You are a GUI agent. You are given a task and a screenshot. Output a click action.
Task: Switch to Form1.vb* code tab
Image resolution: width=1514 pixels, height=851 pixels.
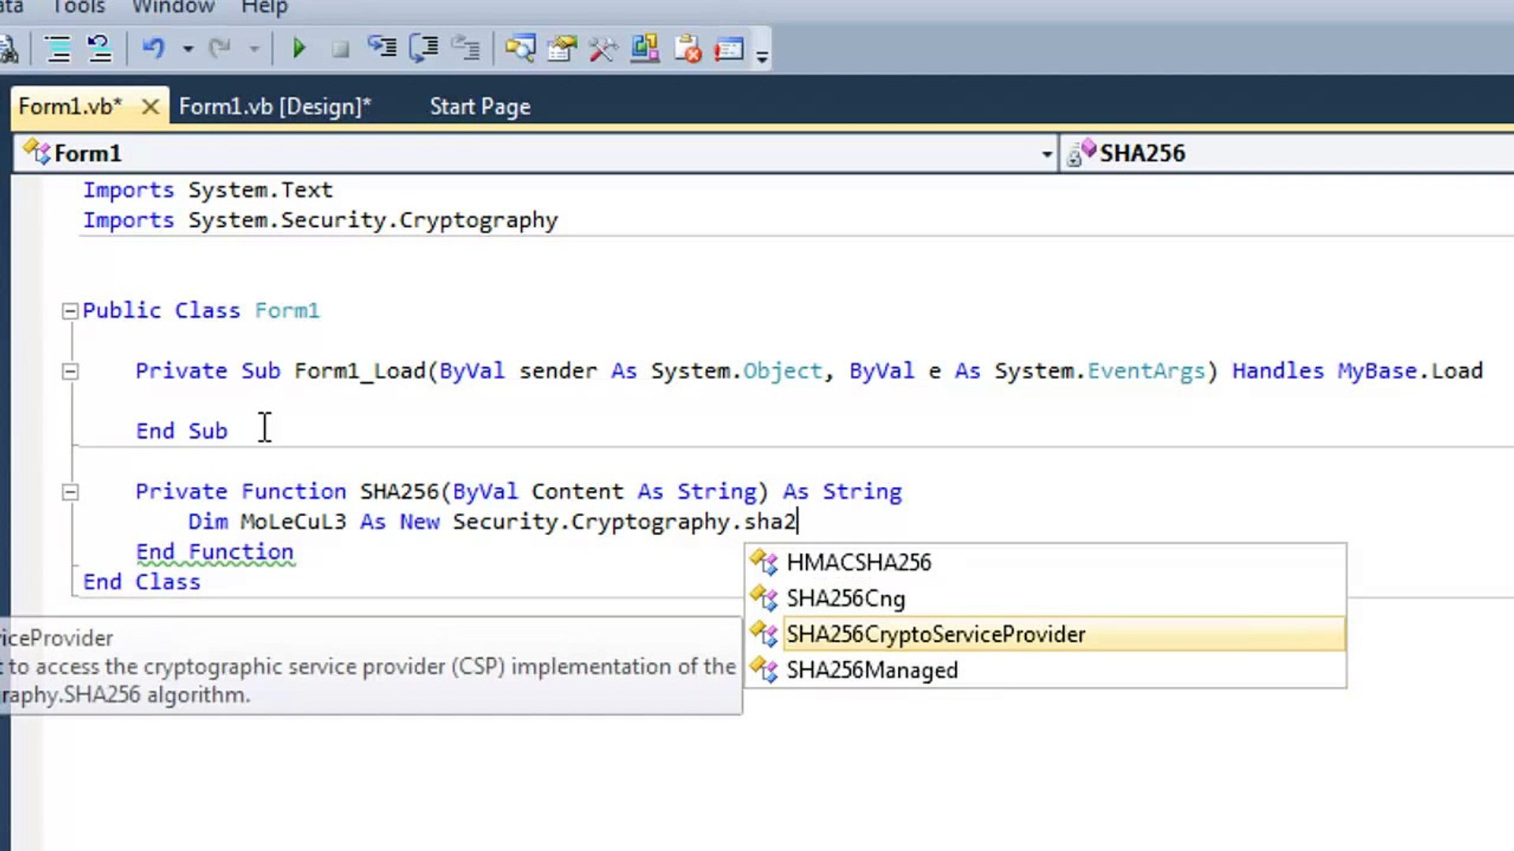(71, 106)
